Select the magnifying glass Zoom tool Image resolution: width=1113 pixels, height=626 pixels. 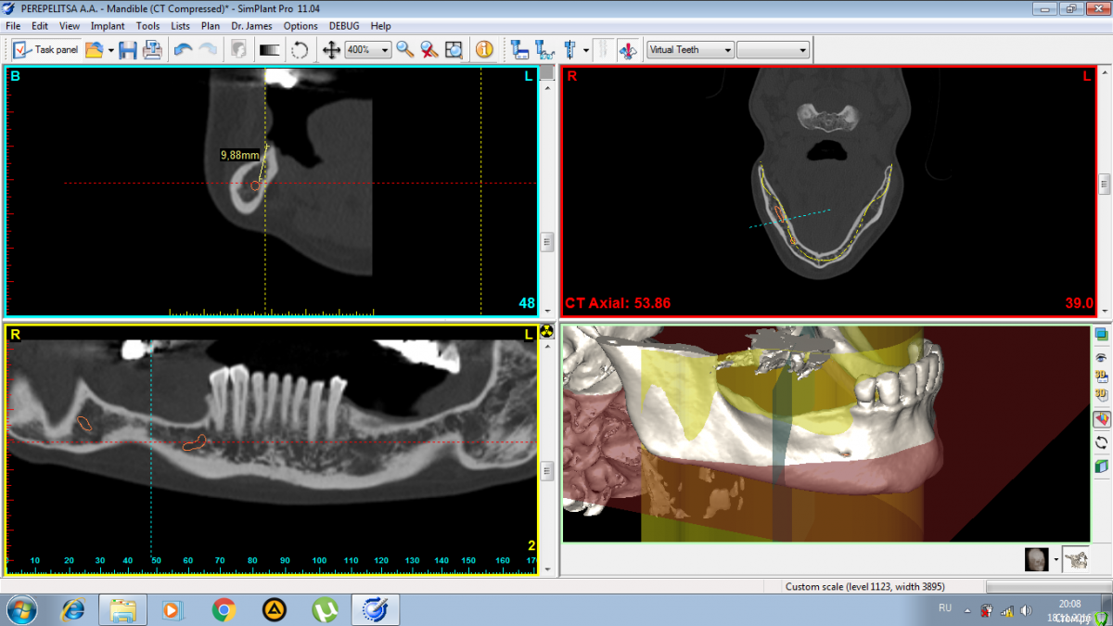point(405,50)
